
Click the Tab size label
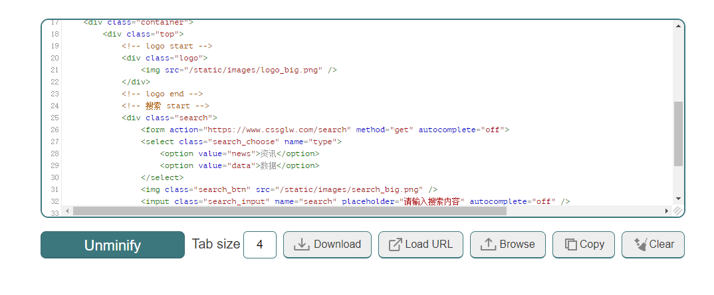coord(216,244)
